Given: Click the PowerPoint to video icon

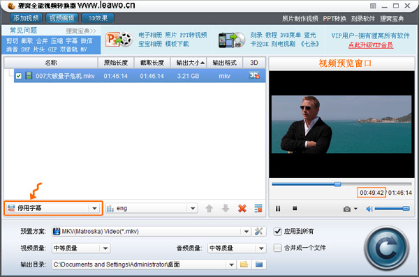Looking at the screenshot, I should pos(119,40).
